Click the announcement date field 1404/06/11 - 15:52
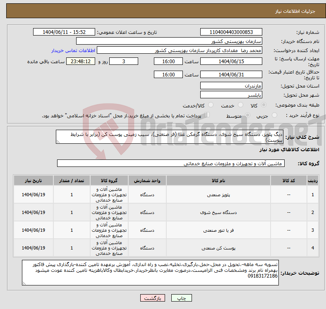This screenshot has width=326, height=309. 64,32
